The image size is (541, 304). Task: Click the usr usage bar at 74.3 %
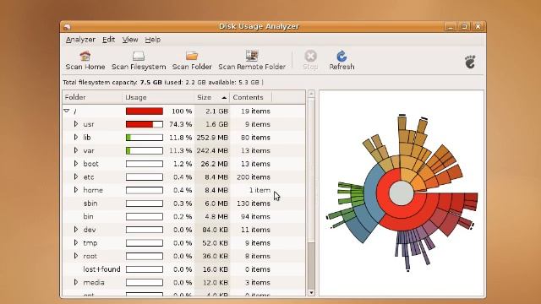point(145,124)
